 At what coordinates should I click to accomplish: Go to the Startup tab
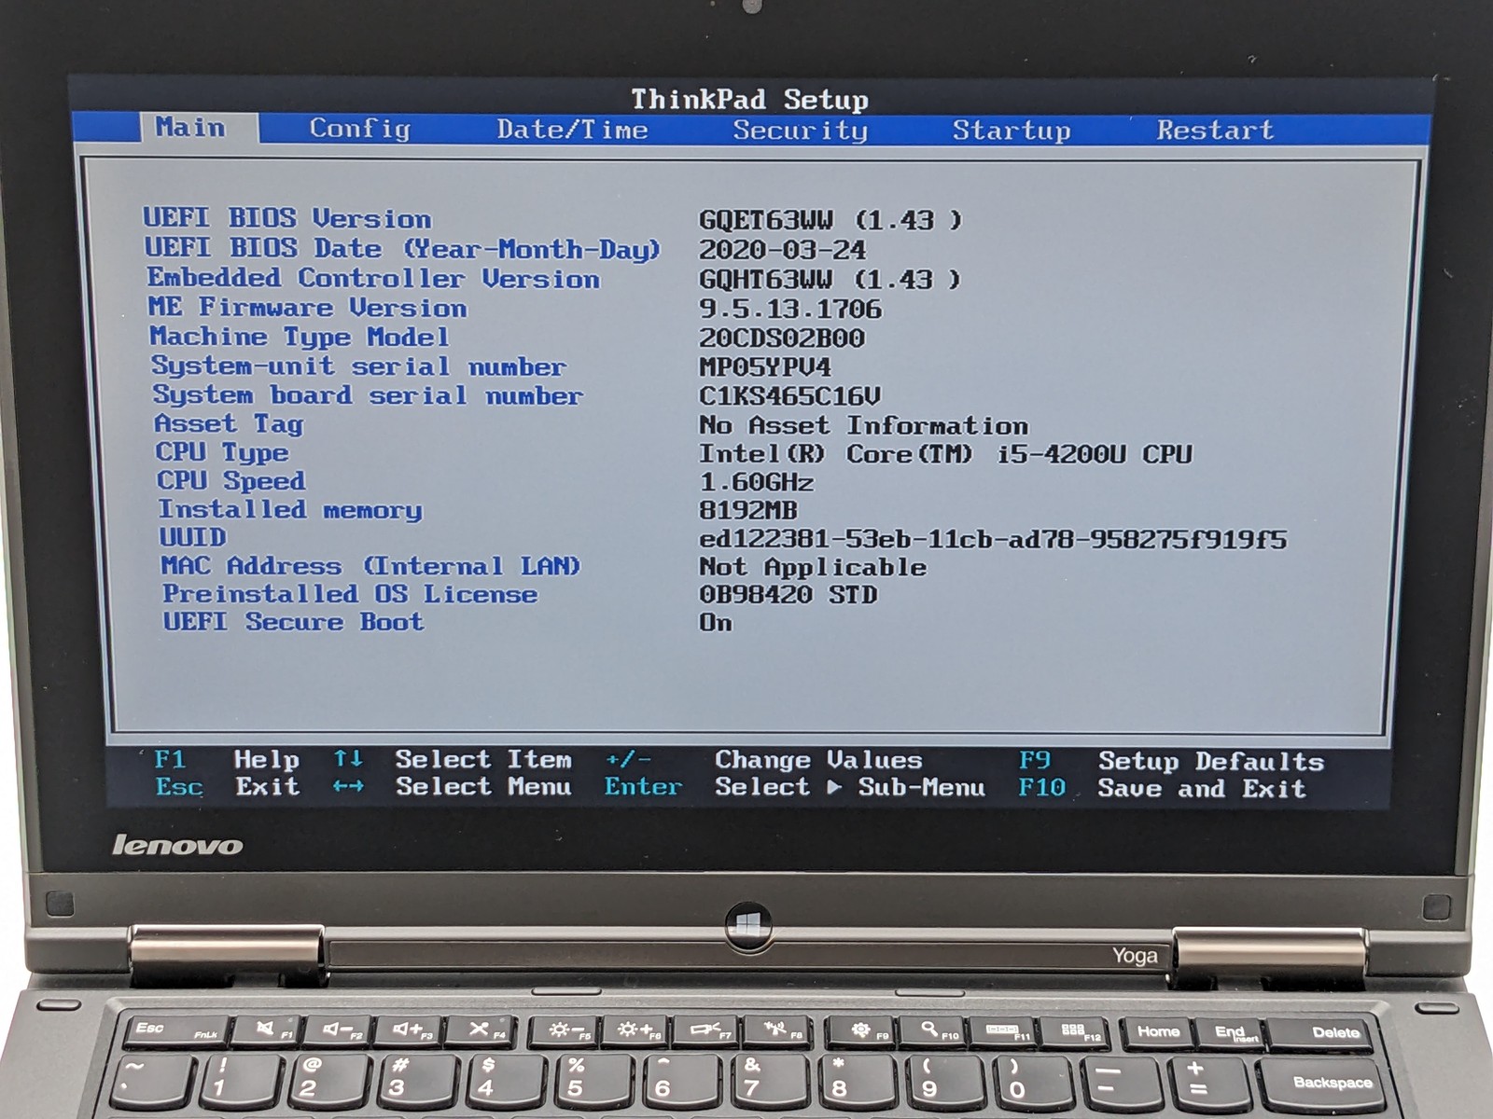click(1011, 130)
